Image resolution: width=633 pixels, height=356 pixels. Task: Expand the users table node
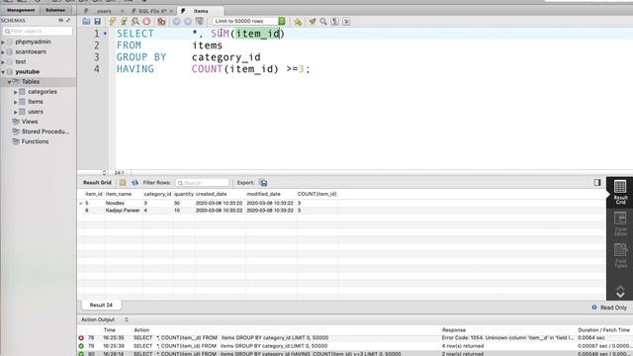16,112
